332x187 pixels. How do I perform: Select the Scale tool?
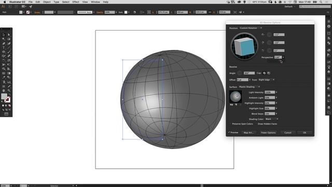(x=9, y=60)
